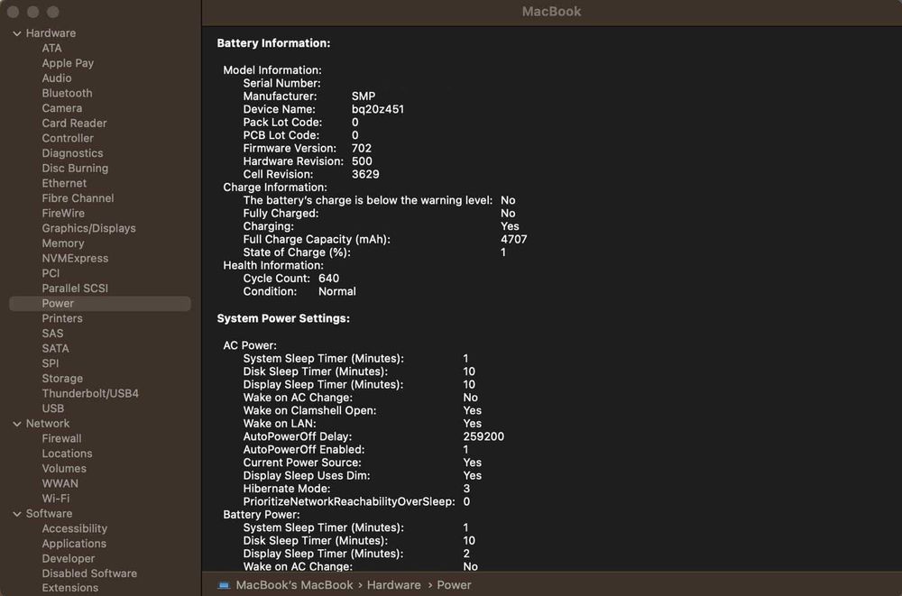
Task: Select Developer under Software
Action: [69, 559]
